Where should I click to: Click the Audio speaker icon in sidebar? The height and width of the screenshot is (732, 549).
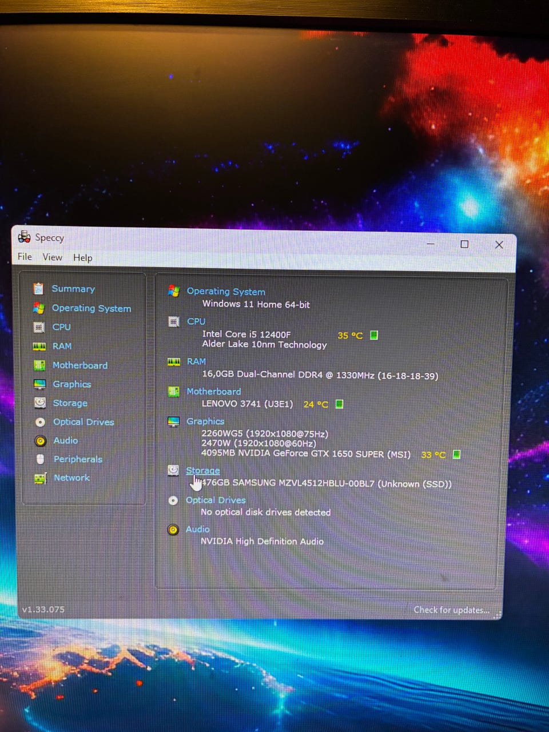40,440
